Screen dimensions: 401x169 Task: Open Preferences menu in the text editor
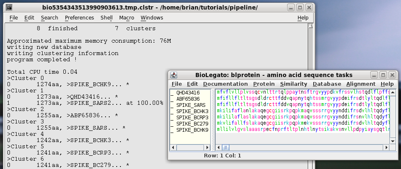tap(79, 18)
